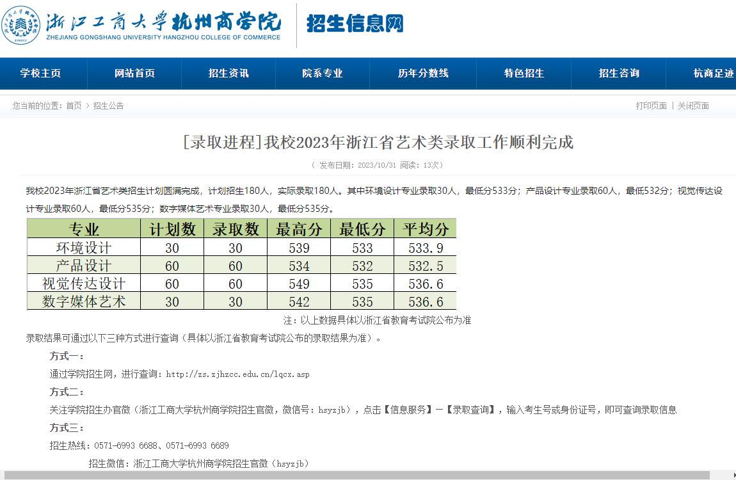Click the 最低分 column header
The height and width of the screenshot is (480, 736).
pos(362,228)
